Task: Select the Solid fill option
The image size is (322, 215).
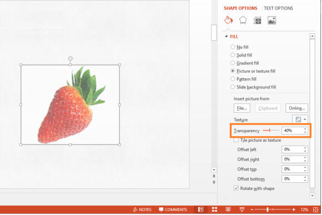Action: click(241, 55)
